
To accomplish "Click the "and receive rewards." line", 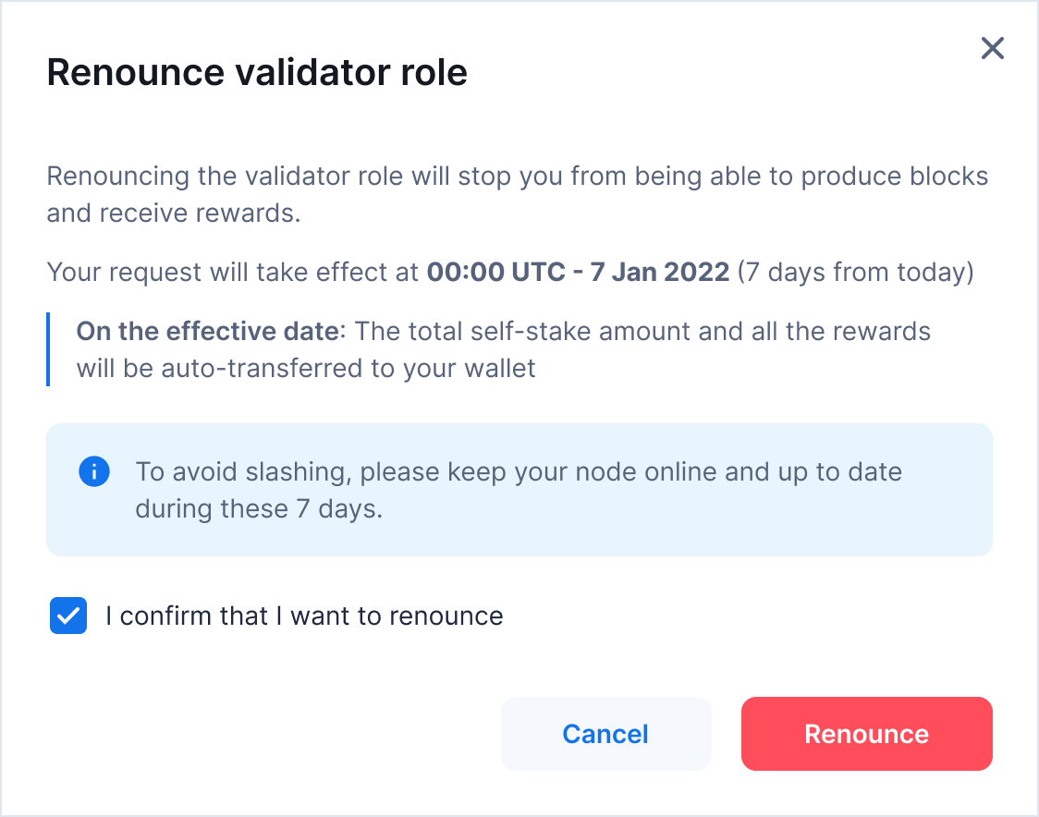I will tap(174, 213).
